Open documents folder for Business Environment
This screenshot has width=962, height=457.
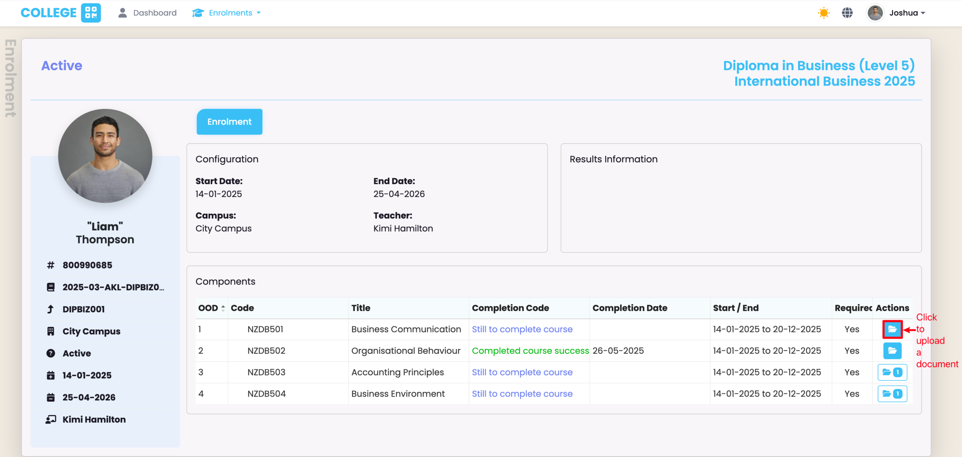pyautogui.click(x=892, y=394)
